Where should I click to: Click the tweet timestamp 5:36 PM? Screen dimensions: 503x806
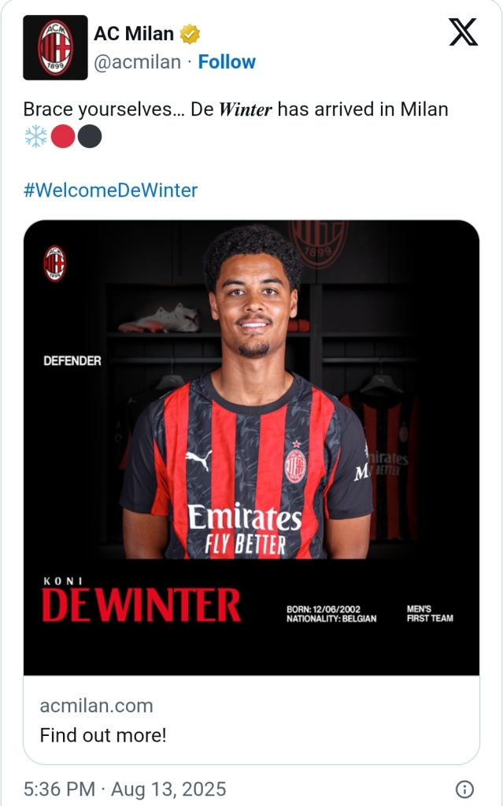point(60,789)
